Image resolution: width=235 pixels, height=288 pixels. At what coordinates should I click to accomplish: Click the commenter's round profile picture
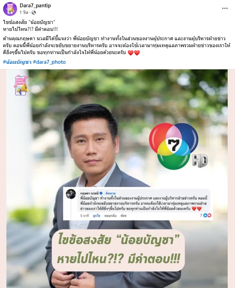point(71,194)
